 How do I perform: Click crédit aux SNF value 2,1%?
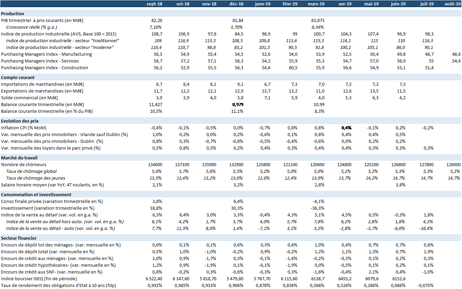[x=374, y=272]
